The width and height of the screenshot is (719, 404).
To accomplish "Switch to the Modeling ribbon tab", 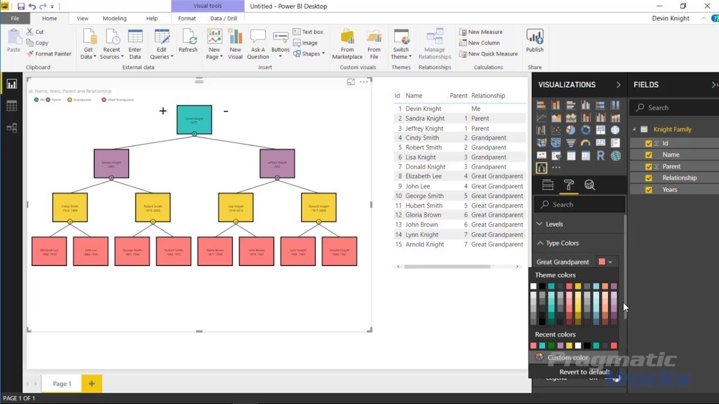I will pyautogui.click(x=115, y=19).
